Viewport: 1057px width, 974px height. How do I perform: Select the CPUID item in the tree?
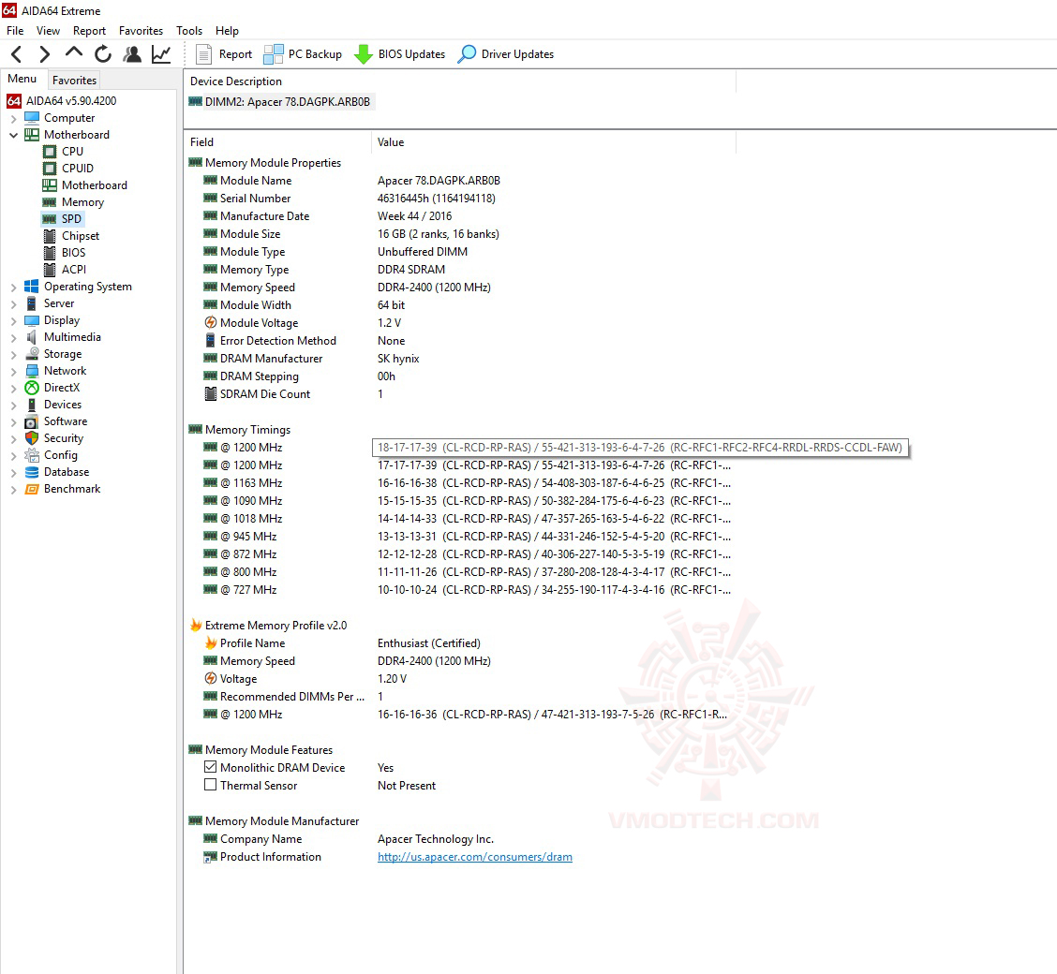(78, 169)
